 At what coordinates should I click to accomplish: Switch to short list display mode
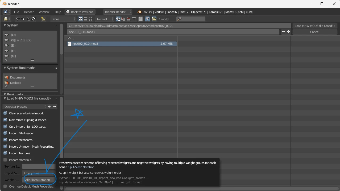80,19
